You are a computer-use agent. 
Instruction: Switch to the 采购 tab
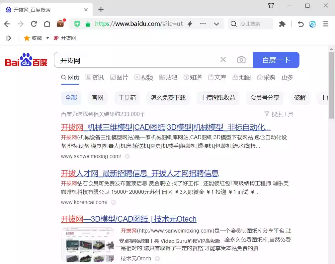pyautogui.click(x=266, y=78)
